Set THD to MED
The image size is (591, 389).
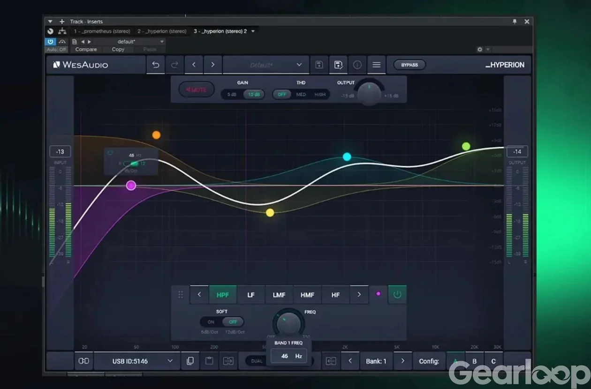tap(301, 94)
